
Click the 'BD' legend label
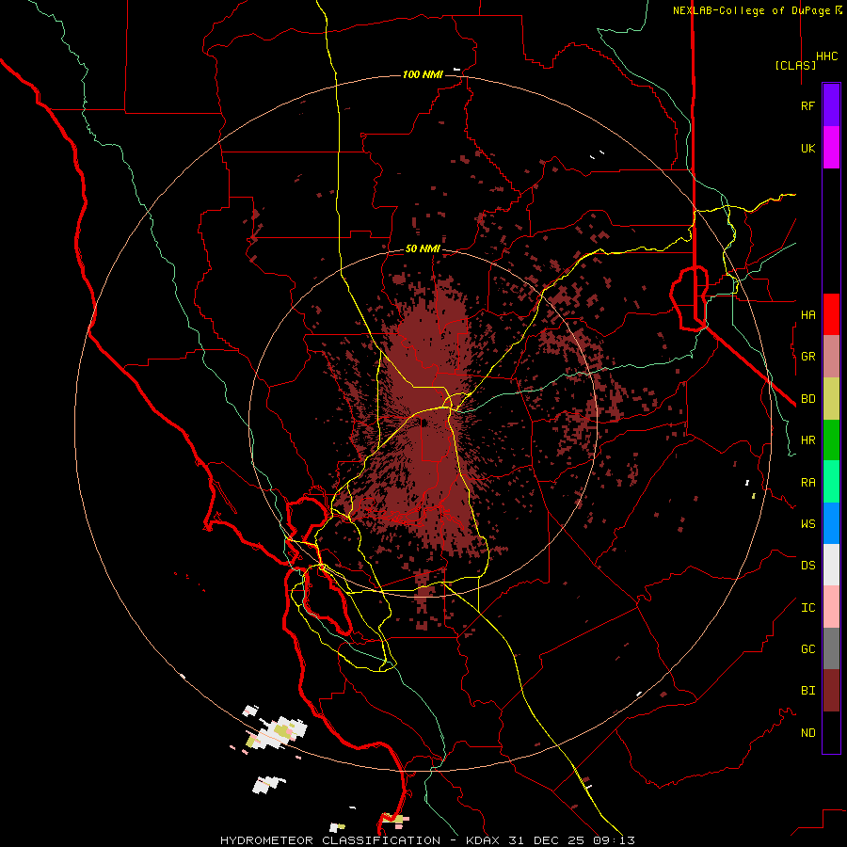point(807,399)
